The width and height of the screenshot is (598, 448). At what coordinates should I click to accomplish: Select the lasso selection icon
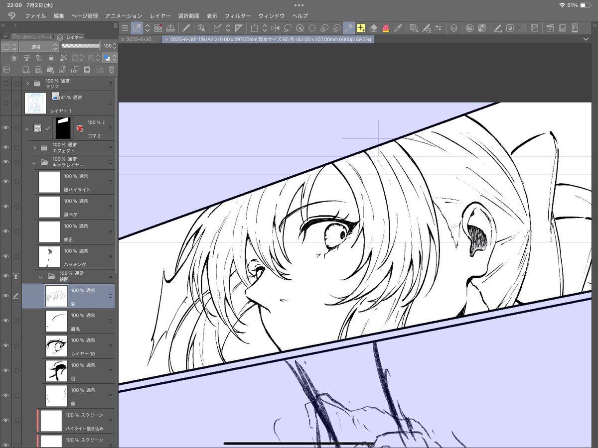[288, 28]
